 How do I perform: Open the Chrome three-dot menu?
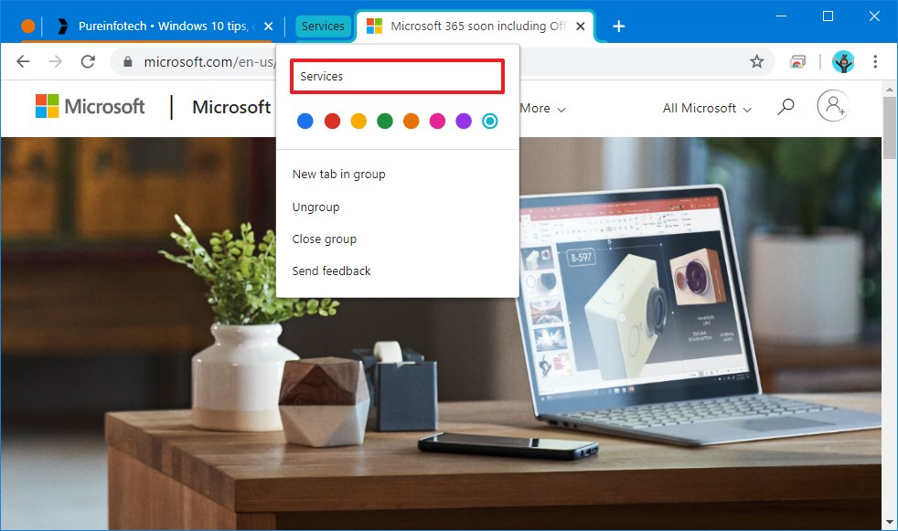point(876,61)
